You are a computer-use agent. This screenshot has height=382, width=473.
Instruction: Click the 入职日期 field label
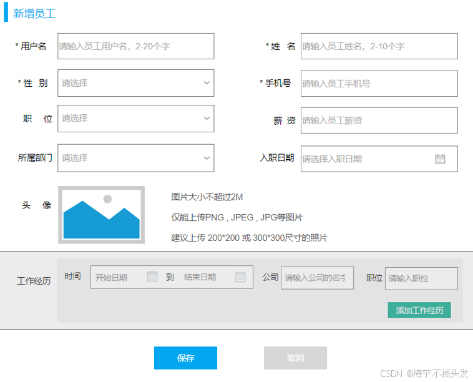pos(277,158)
